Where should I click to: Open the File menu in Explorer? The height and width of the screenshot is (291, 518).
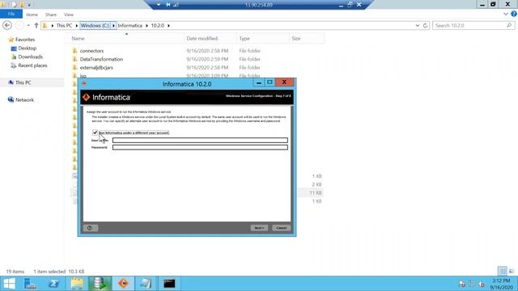(11, 15)
